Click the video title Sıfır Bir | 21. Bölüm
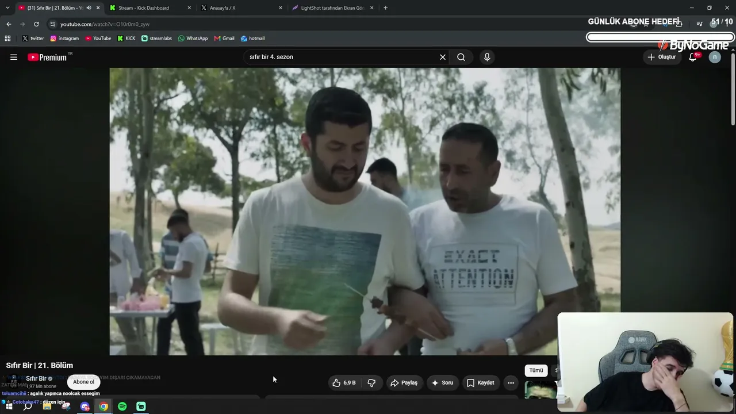This screenshot has width=736, height=414. (40, 365)
